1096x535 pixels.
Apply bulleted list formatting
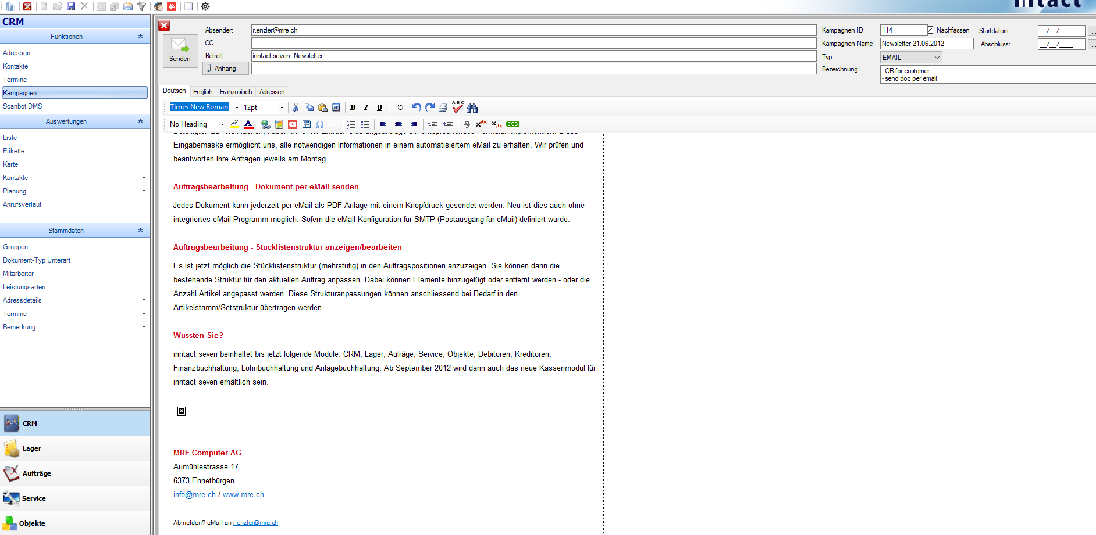tap(365, 124)
